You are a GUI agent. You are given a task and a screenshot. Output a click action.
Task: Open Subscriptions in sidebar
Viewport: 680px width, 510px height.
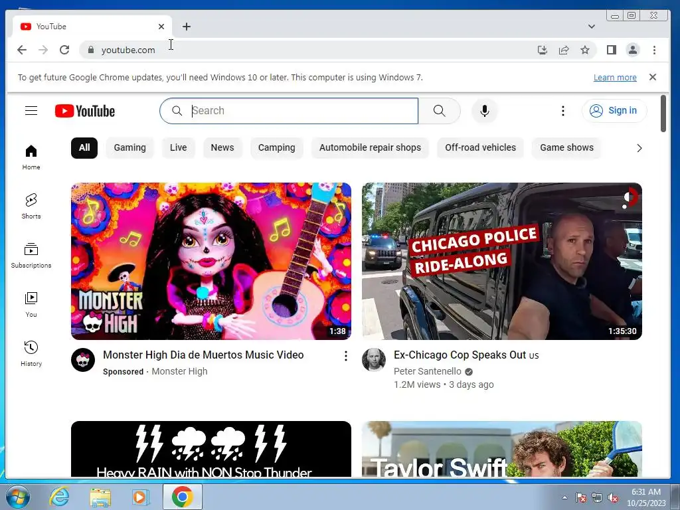(x=31, y=256)
